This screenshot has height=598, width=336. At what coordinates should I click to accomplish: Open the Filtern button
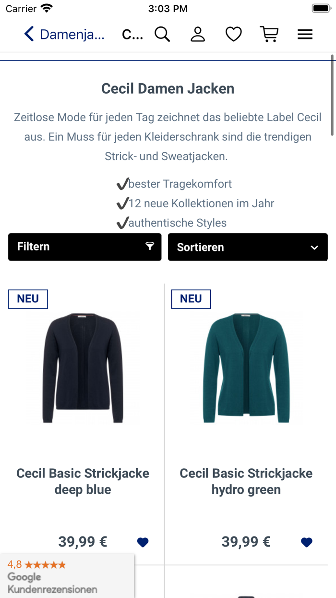tap(84, 247)
